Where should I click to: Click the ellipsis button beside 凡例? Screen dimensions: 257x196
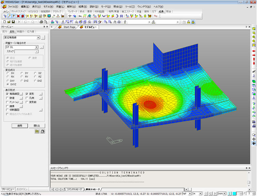[x=41, y=98]
